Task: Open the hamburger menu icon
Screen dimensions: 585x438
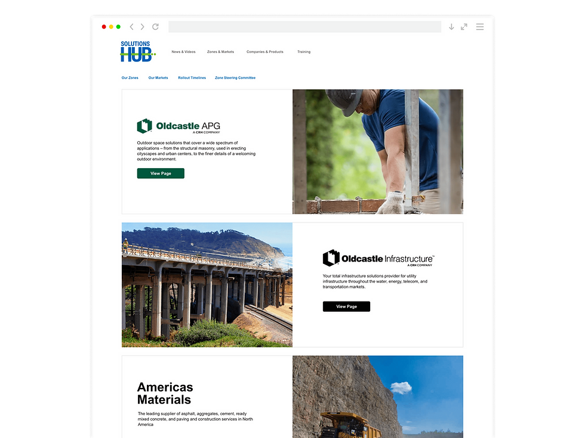Action: pos(480,27)
